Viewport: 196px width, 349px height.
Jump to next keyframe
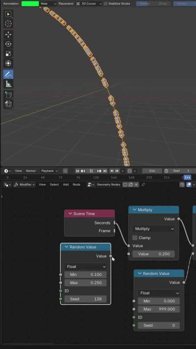pyautogui.click(x=99, y=171)
